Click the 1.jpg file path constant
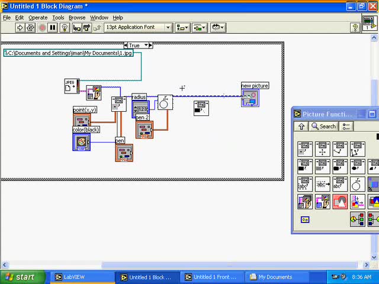The image size is (379, 284). click(x=69, y=53)
